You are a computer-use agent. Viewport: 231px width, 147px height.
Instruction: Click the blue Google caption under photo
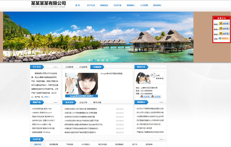[82, 96]
